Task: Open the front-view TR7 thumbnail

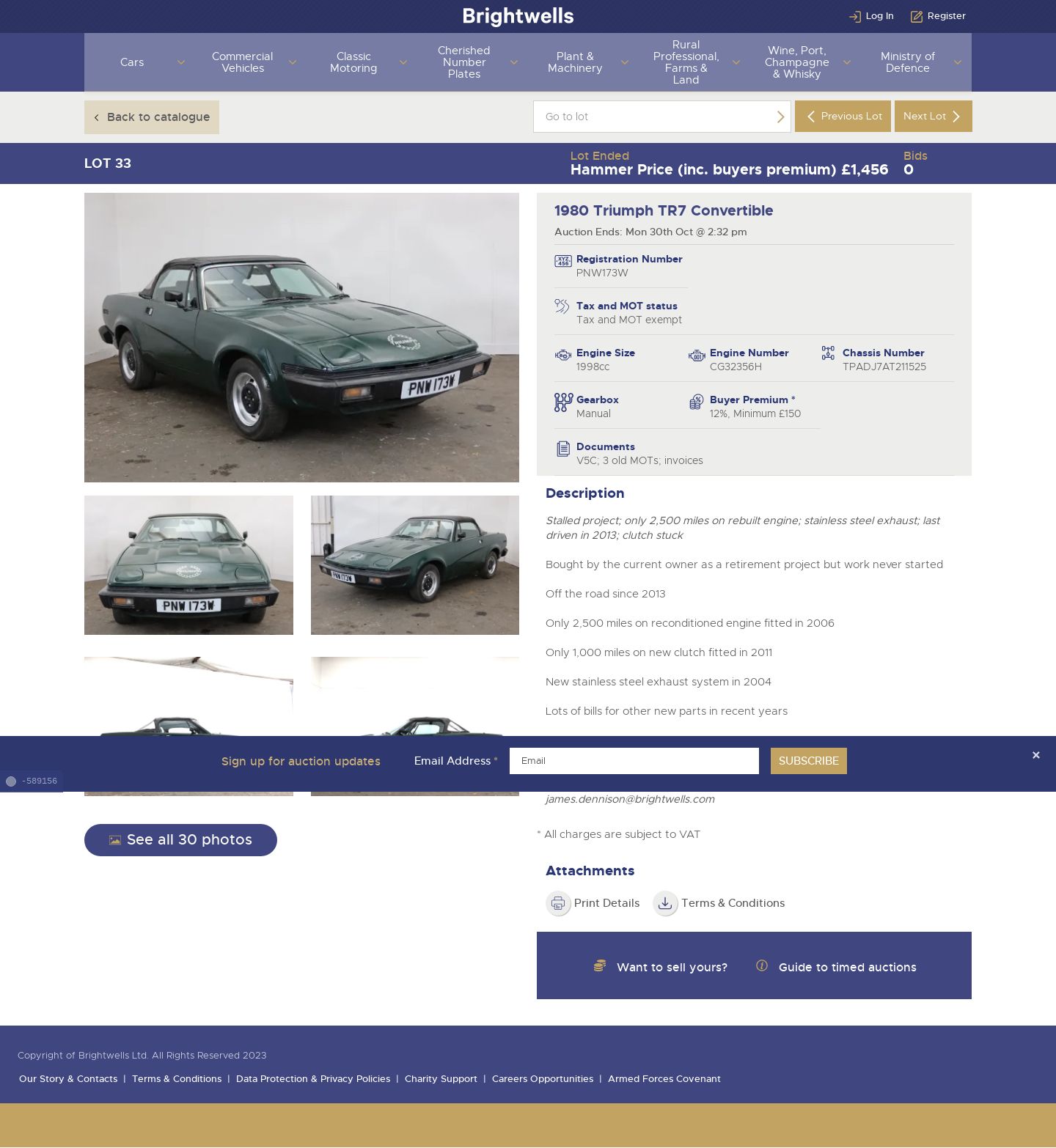Action: tap(188, 565)
